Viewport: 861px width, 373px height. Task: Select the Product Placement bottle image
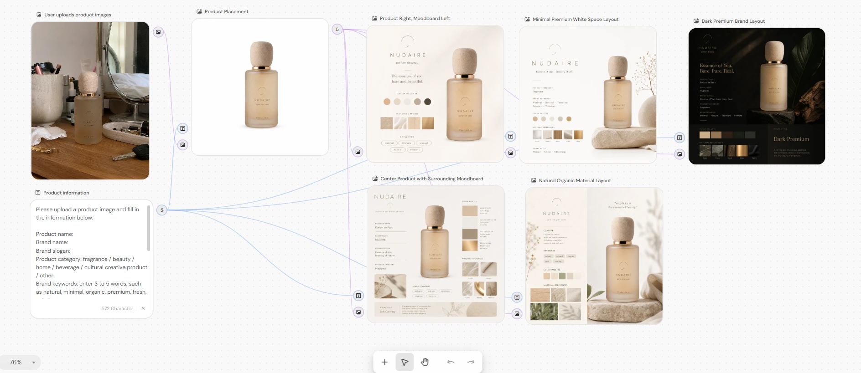[x=260, y=87]
